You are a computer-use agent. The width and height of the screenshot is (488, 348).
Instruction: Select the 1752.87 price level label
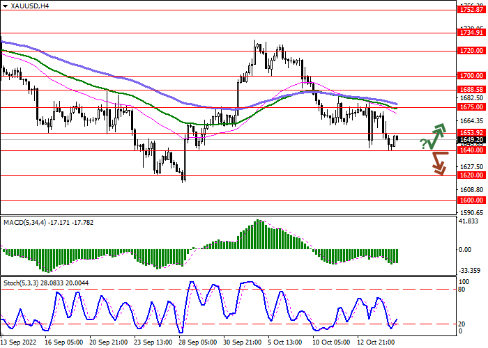(x=471, y=10)
